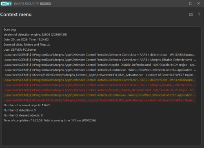The height and width of the screenshot is (148, 204).
Task: Close the ESET Smart Security window
Action: coord(199,3)
